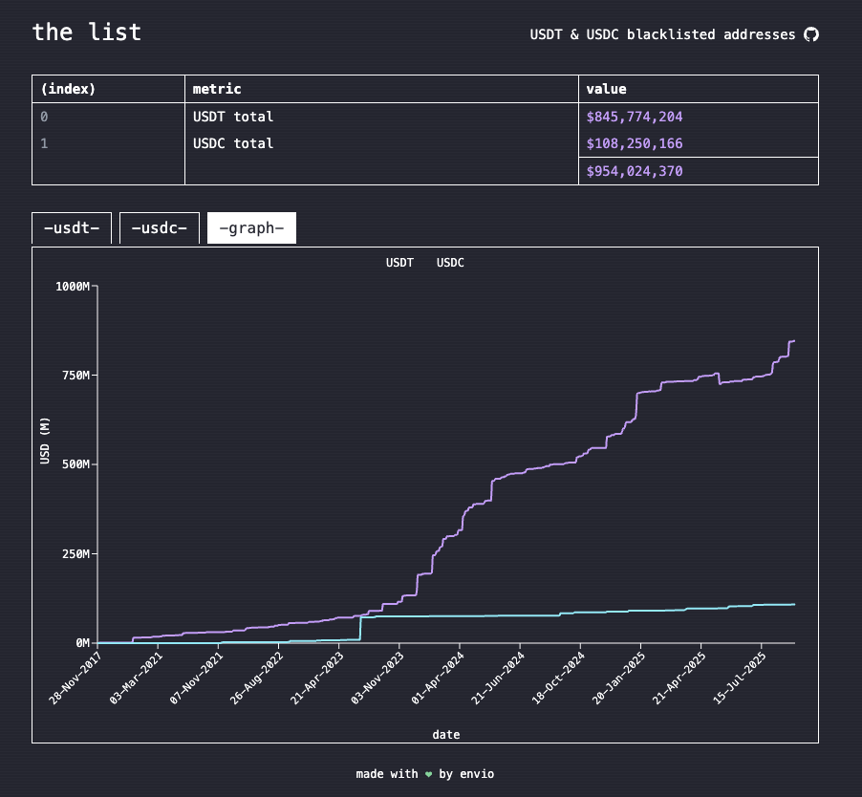862x797 pixels.
Task: Click the 'USD (M)' axis title
Action: coord(45,441)
